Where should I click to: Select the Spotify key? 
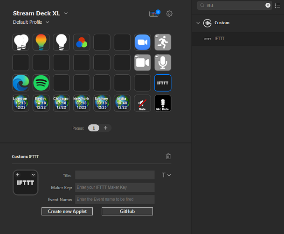(41, 83)
